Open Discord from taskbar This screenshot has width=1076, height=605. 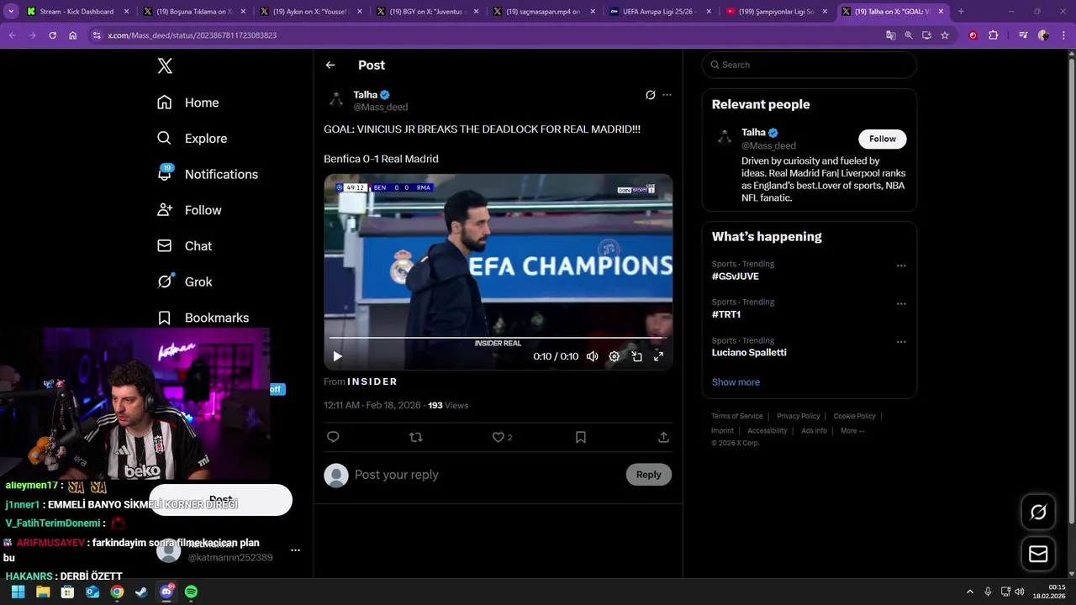166,592
